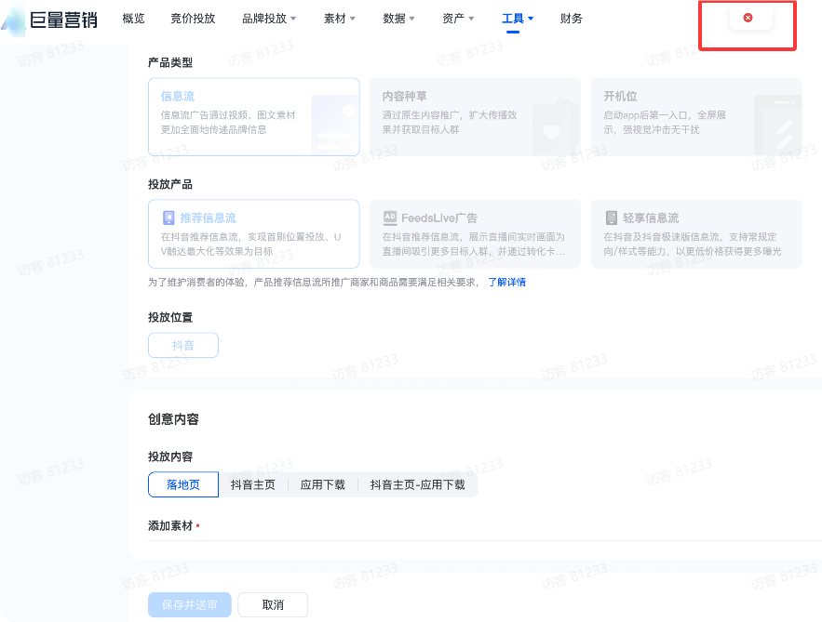Go to the 财务 menu item
822x622 pixels.
[571, 19]
